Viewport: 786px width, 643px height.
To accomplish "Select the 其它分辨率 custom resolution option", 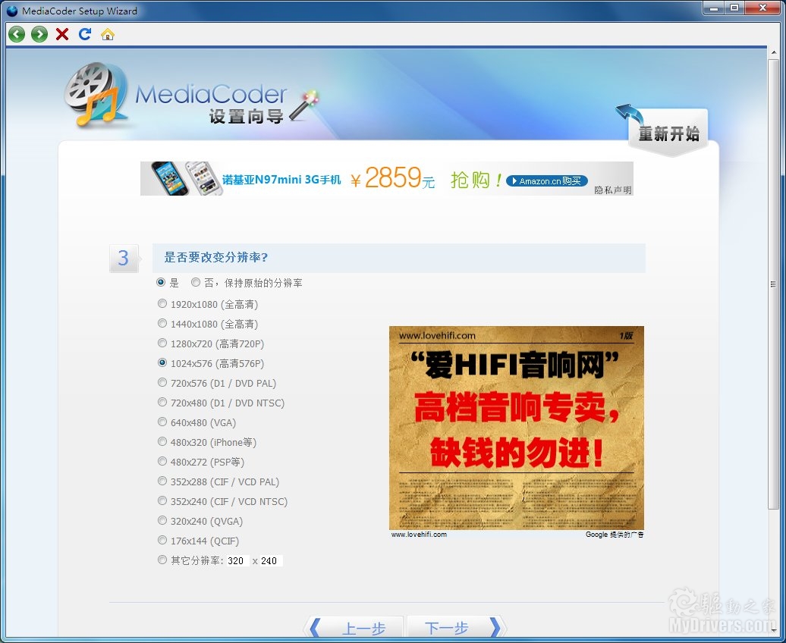I will coord(162,560).
